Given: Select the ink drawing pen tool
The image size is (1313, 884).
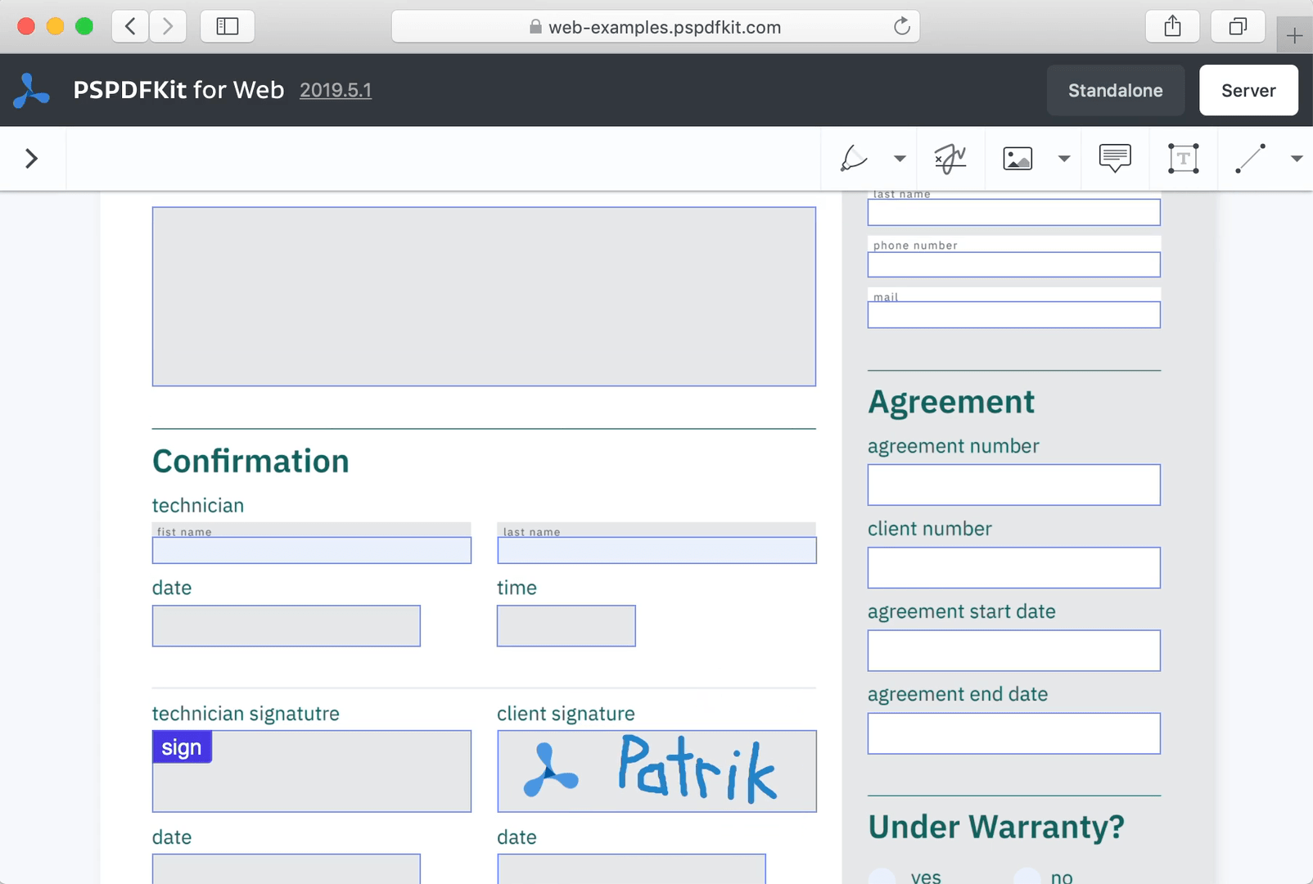Looking at the screenshot, I should pos(854,158).
